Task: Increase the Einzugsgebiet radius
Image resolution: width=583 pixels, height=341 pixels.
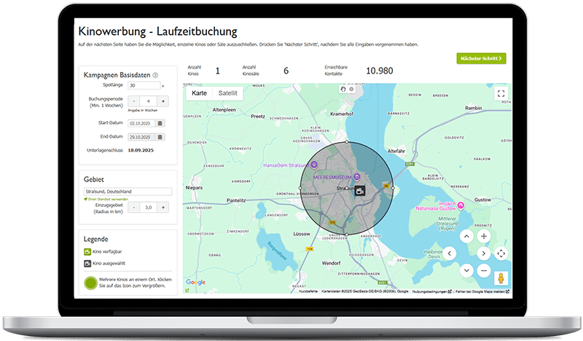Action: tap(163, 207)
